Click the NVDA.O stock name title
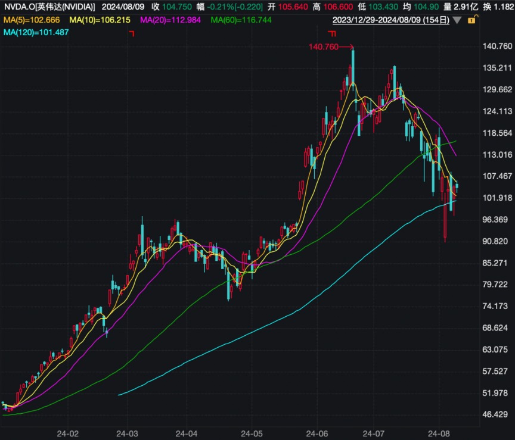 pyautogui.click(x=47, y=7)
